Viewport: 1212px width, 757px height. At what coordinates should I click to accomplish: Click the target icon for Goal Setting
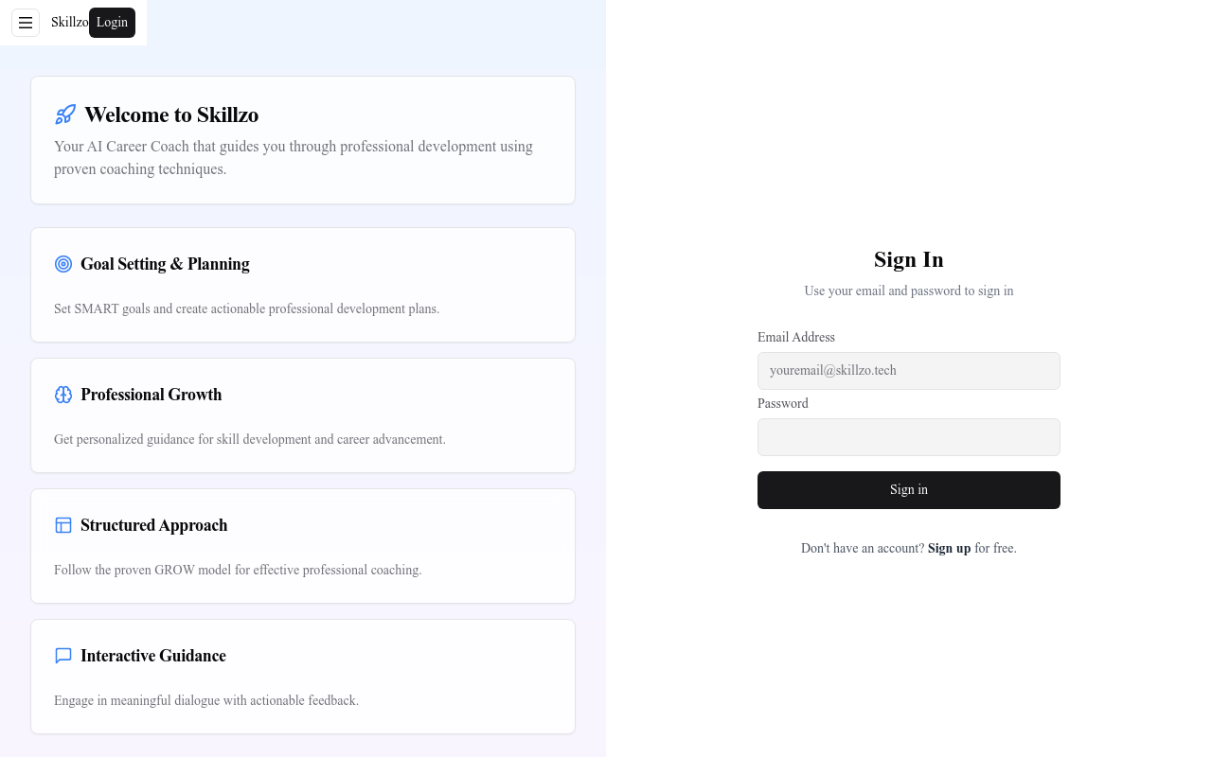(x=63, y=264)
